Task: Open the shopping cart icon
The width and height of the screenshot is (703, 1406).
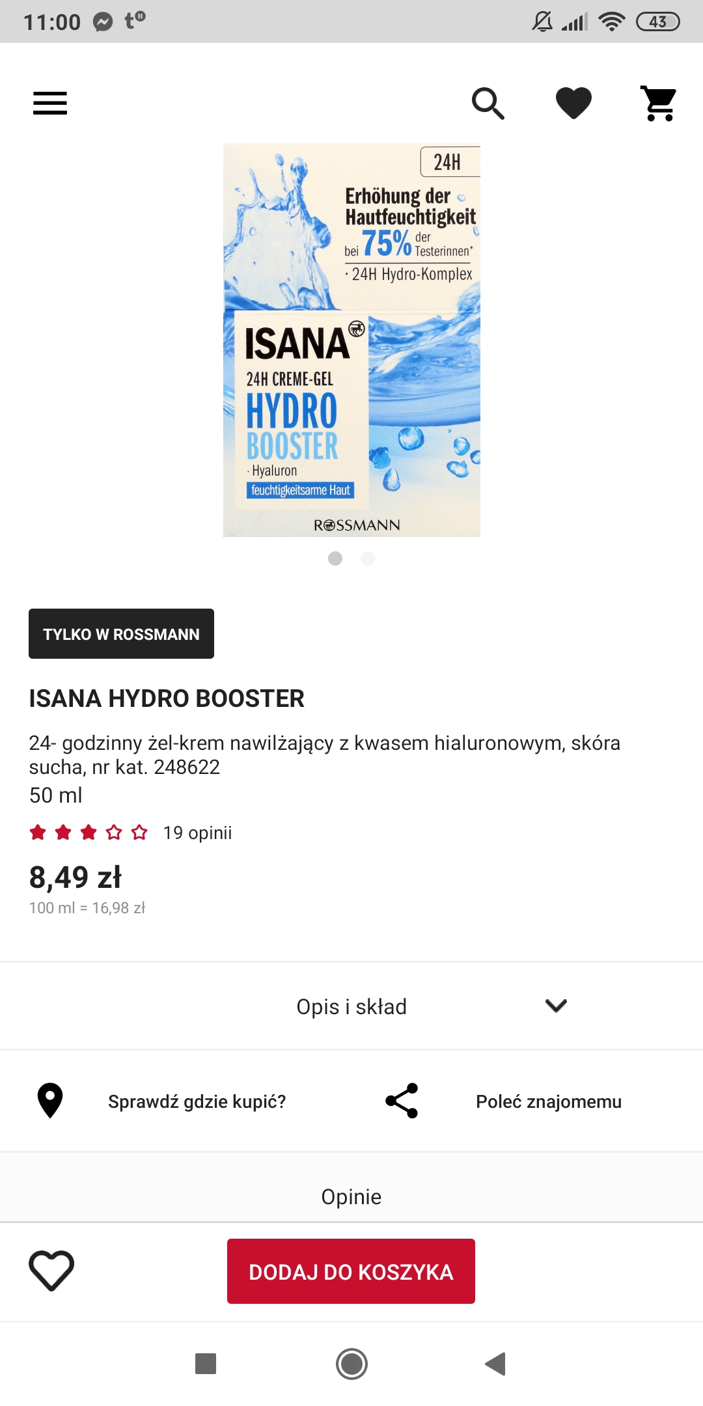Action: click(659, 103)
